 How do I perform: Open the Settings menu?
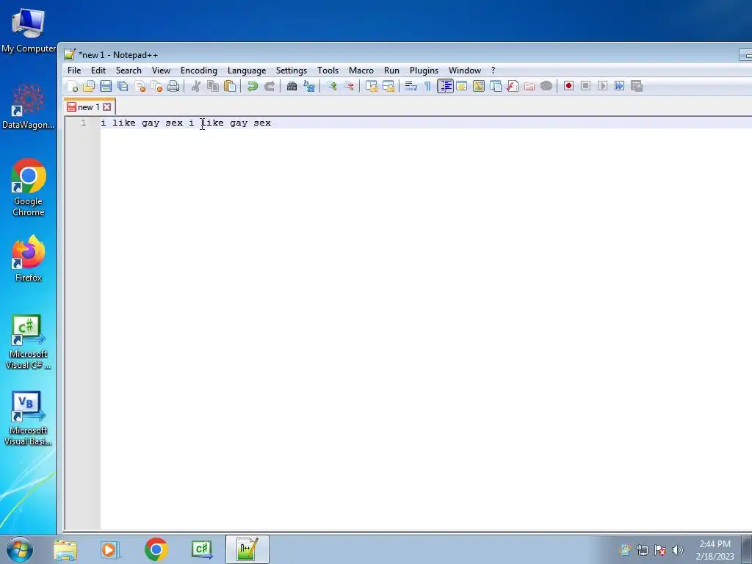coord(291,70)
